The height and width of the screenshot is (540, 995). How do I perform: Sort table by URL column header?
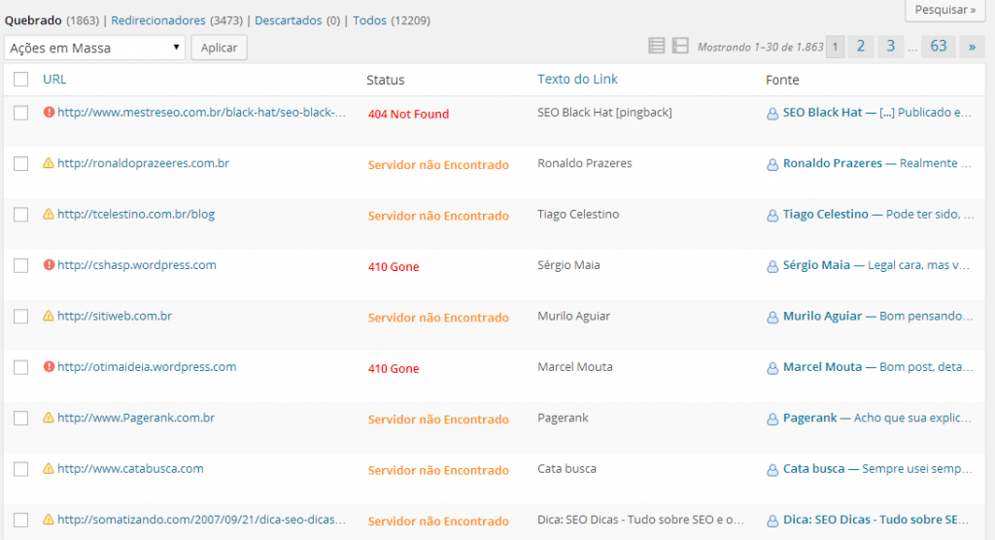coord(54,80)
